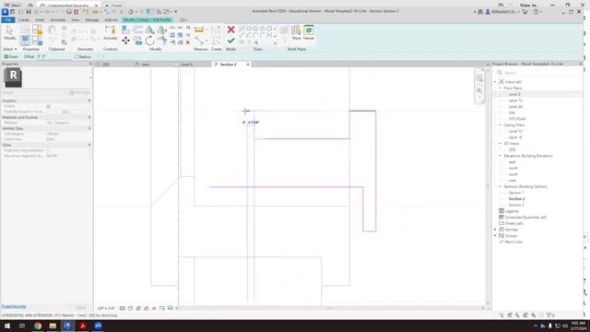Collapse the 3D Views node
This screenshot has height=332, width=590.
click(500, 144)
